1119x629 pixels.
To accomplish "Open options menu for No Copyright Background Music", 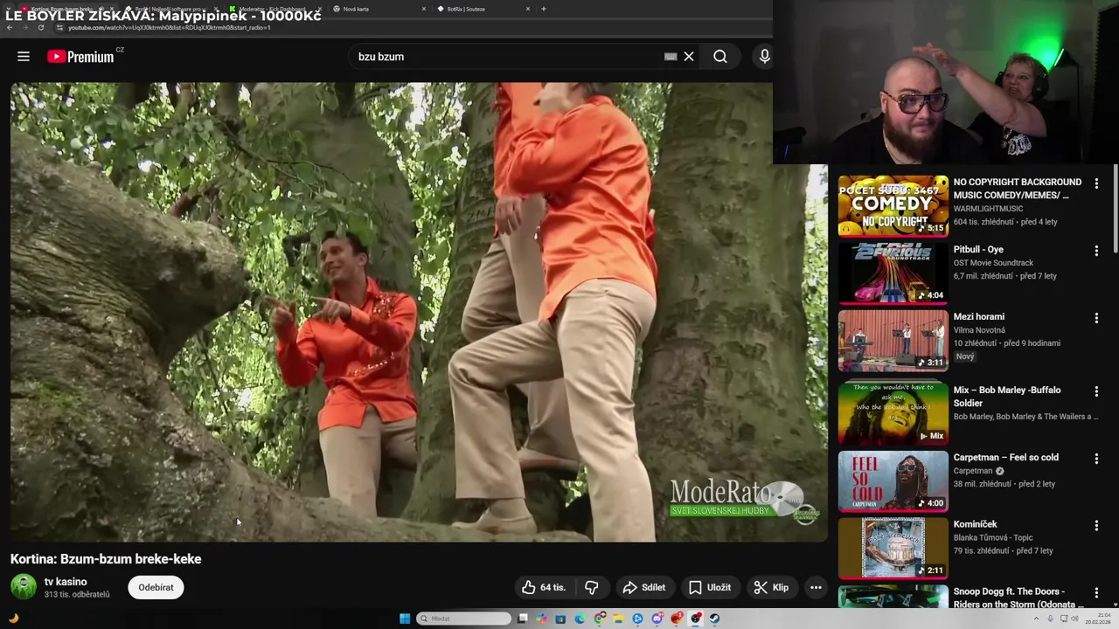I will 1096,183.
